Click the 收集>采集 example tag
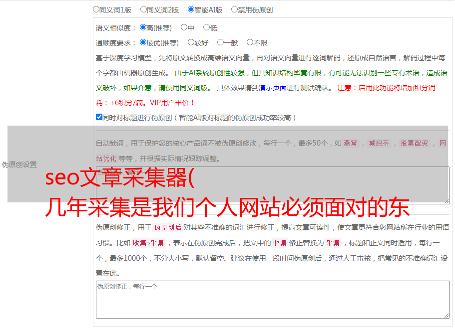This screenshot has width=455, height=328. pyautogui.click(x=148, y=243)
